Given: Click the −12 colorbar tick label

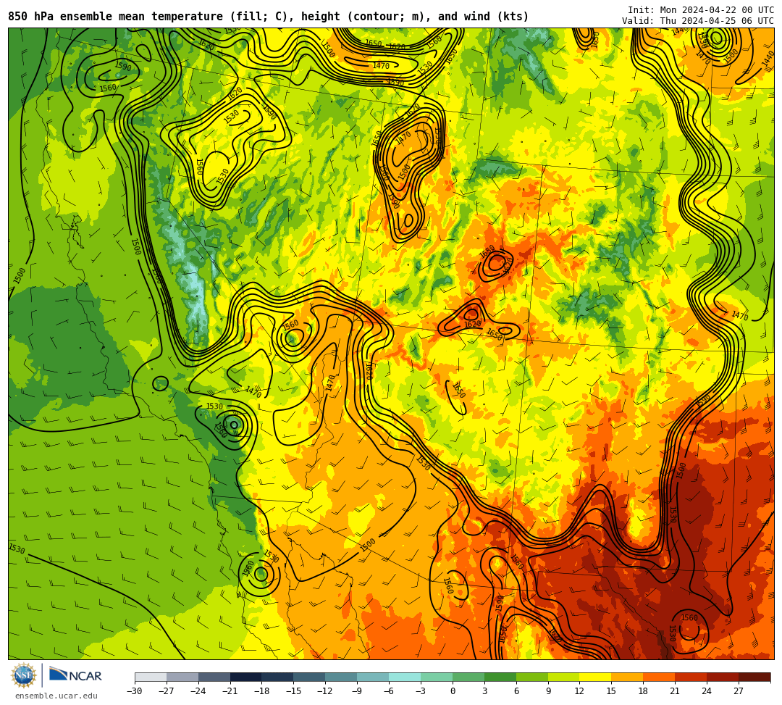Looking at the screenshot, I should 325,691.
